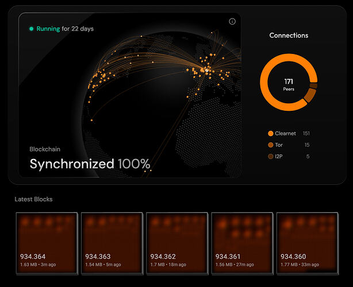Click the 171 Peers count in donut

pyautogui.click(x=289, y=84)
